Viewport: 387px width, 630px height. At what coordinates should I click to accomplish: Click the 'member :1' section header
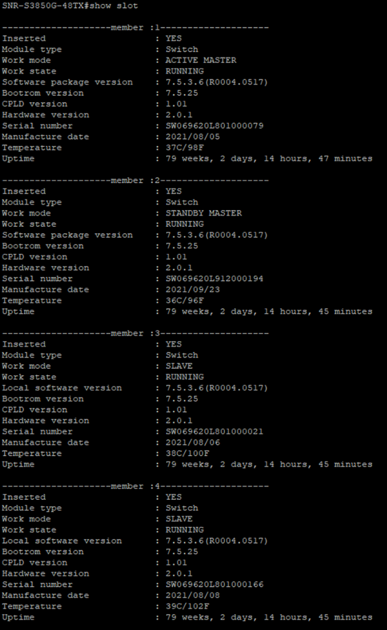[x=135, y=27]
